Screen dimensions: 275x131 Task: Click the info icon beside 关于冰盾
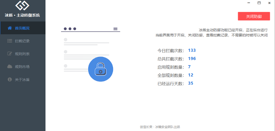(x=10, y=80)
